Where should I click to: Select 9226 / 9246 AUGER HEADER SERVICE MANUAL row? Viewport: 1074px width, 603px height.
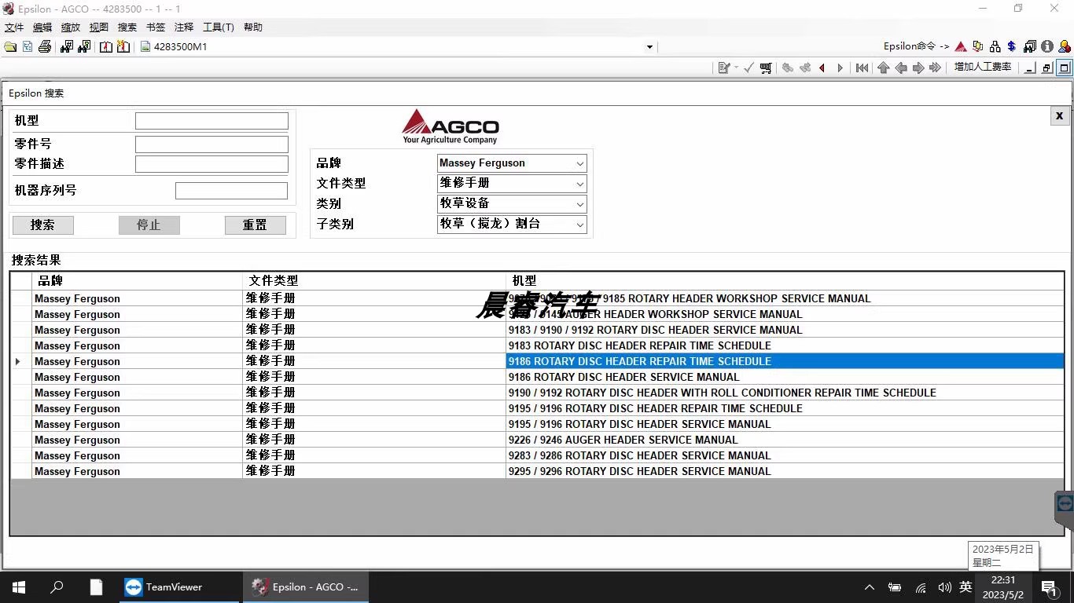[x=623, y=440]
